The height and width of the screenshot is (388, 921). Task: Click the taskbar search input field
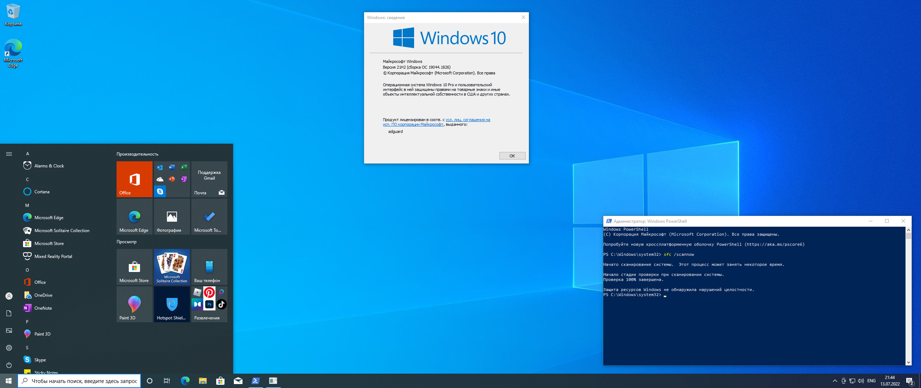point(79,381)
